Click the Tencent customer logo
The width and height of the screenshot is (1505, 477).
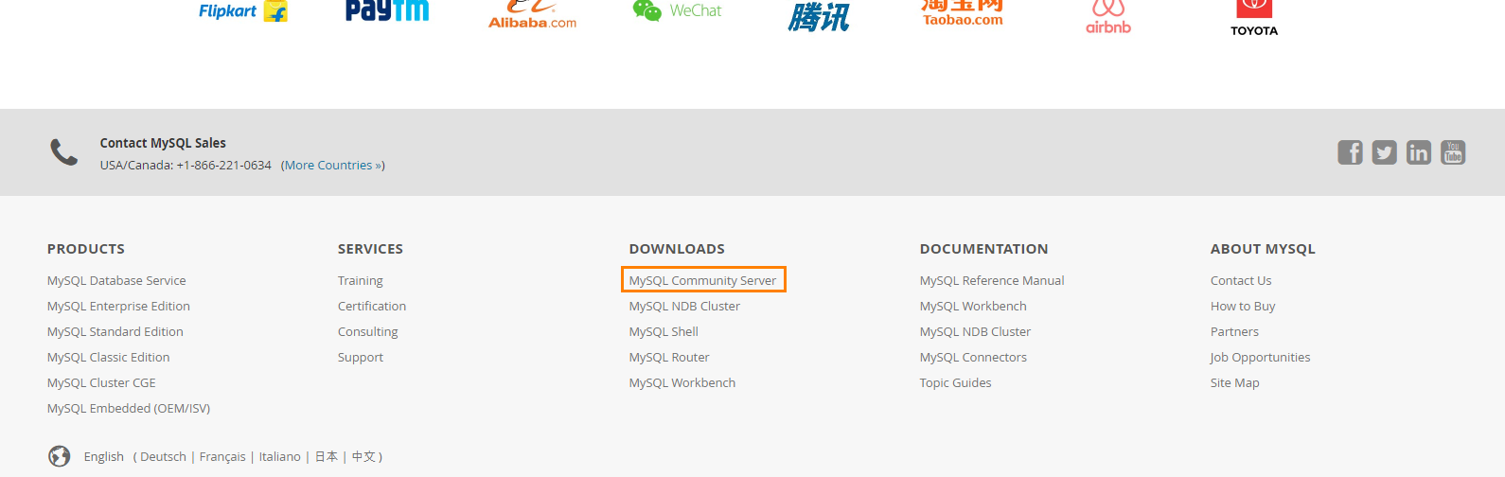819,16
